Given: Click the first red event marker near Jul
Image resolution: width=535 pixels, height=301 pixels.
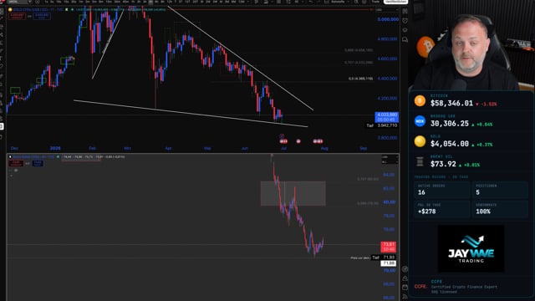Looking at the screenshot, I should (x=283, y=141).
